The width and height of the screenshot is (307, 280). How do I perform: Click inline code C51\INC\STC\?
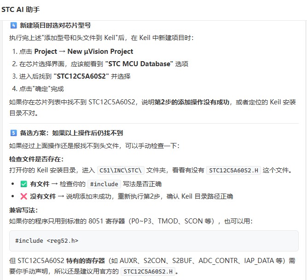[x=121, y=170]
